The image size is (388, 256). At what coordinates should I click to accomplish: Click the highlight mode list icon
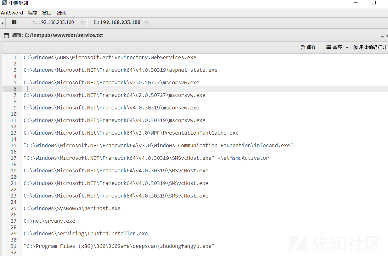[329, 47]
